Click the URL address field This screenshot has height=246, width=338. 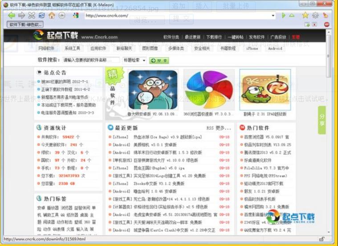[178, 16]
